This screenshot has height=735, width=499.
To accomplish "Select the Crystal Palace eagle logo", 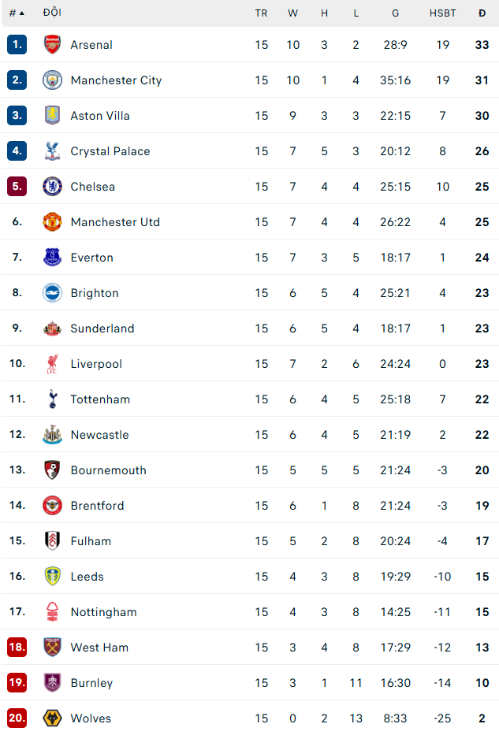I will 52,151.
